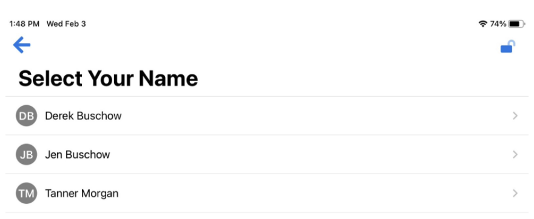Select the TM avatar circle
Viewport: 534px width, 219px height.
pos(26,193)
